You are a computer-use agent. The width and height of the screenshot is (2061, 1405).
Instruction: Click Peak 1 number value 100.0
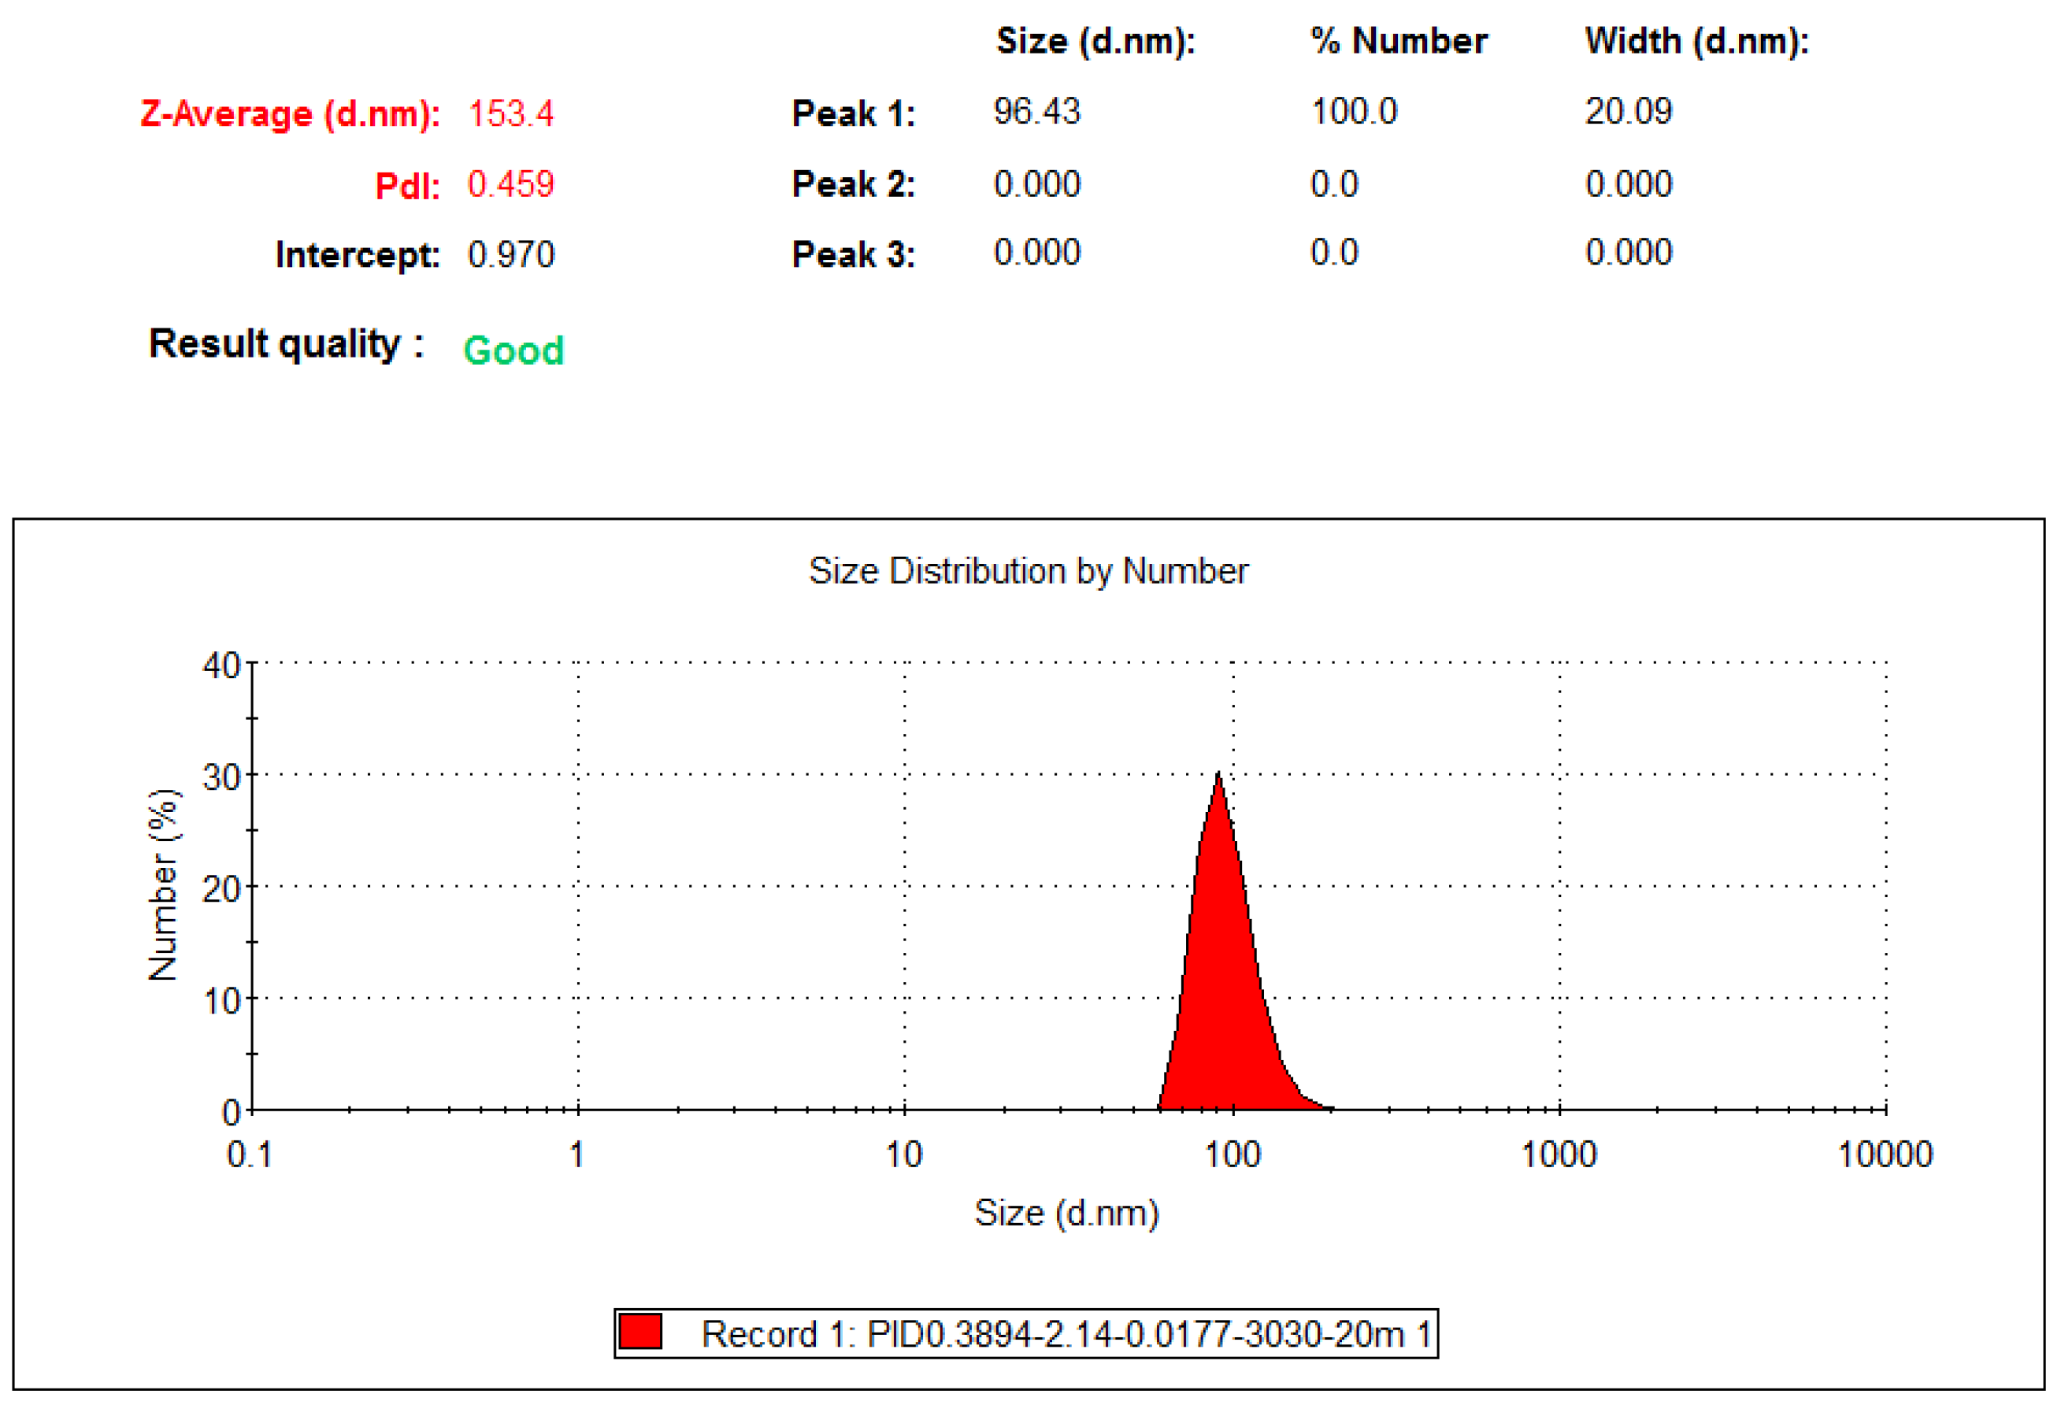click(x=1353, y=112)
